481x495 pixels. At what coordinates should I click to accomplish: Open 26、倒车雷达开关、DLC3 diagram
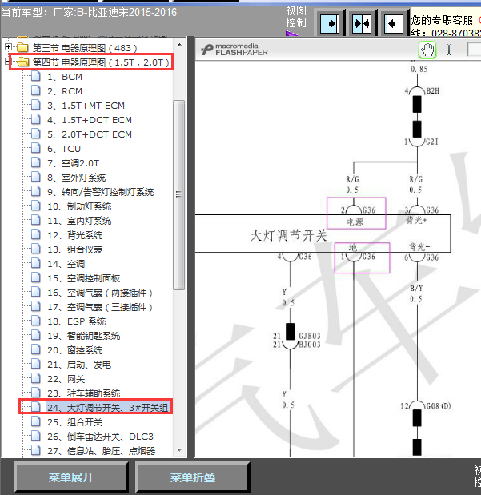(100, 437)
